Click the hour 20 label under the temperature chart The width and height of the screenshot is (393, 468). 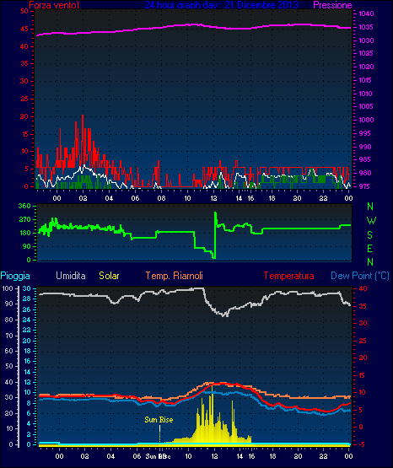(298, 457)
